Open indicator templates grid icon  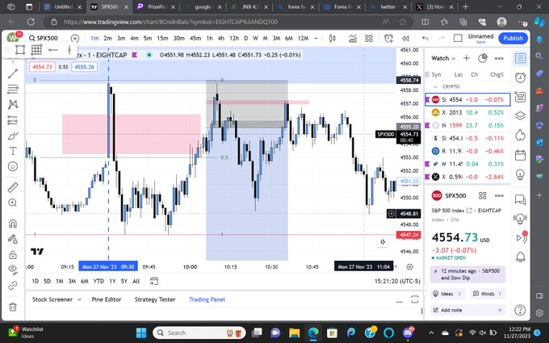(369, 38)
